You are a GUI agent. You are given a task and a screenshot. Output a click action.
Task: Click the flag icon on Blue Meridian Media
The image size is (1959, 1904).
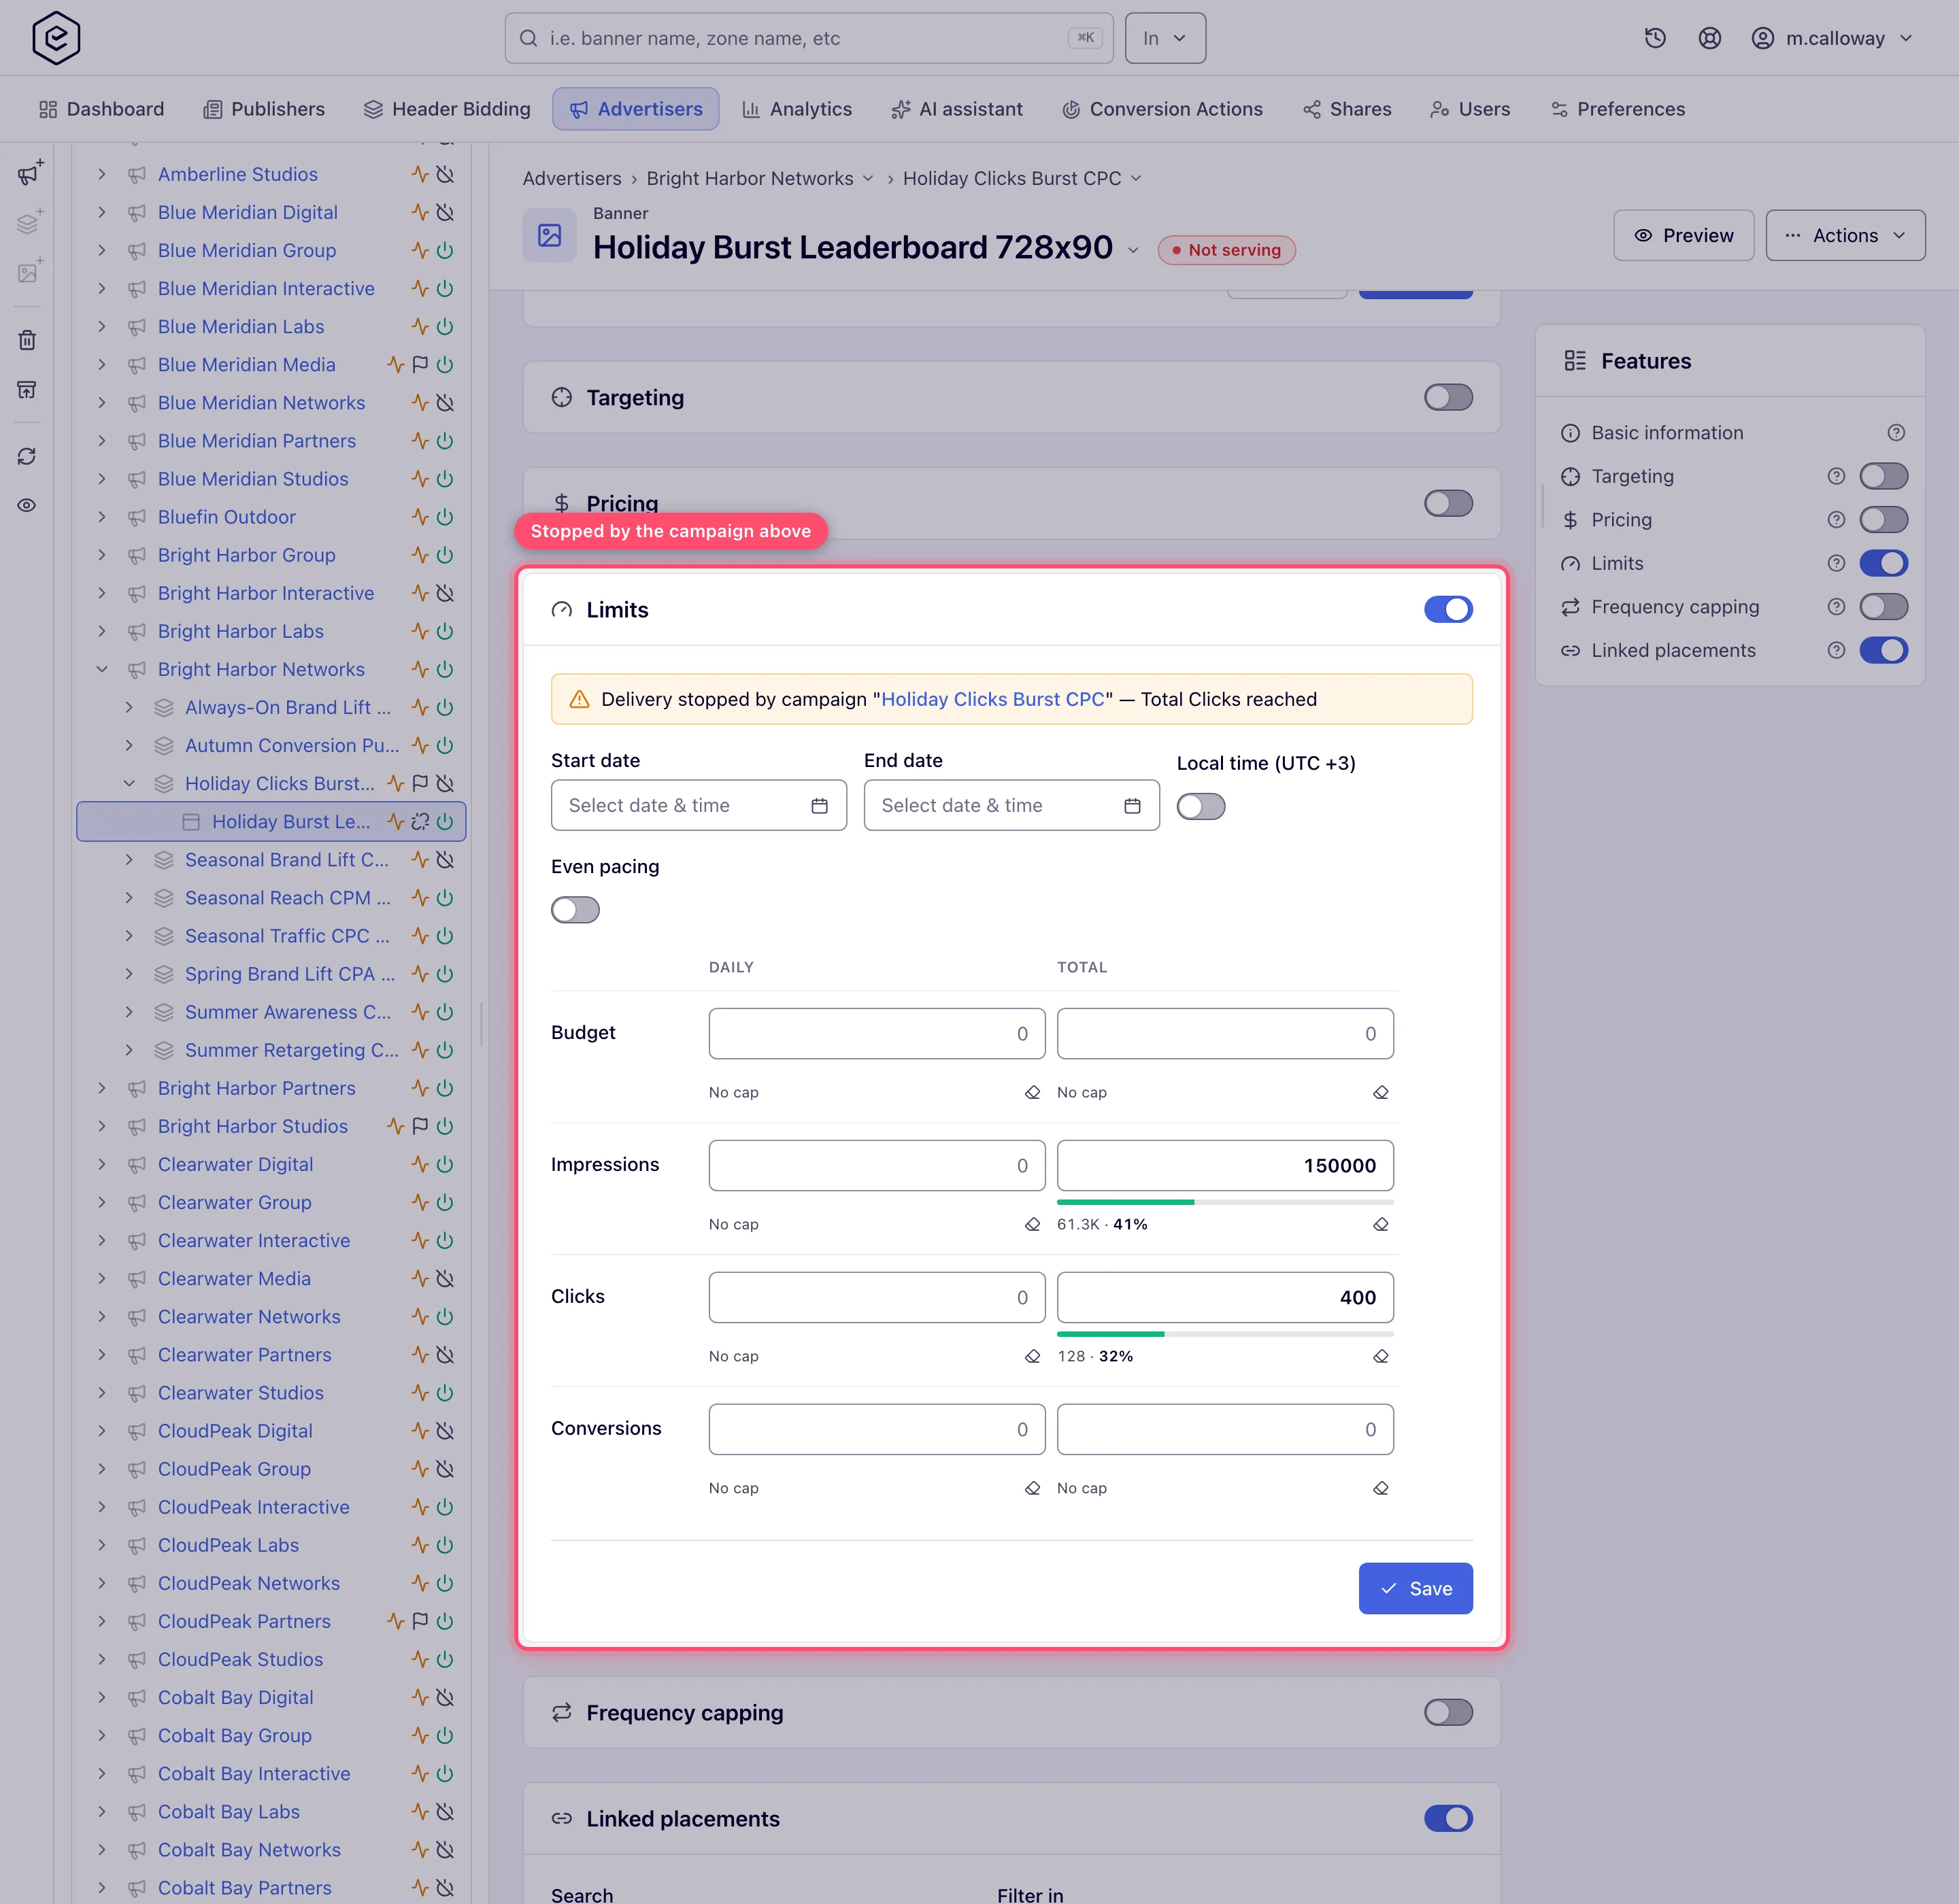click(x=420, y=365)
